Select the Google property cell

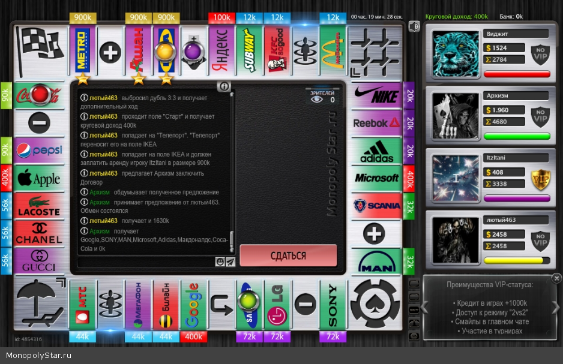point(193,305)
